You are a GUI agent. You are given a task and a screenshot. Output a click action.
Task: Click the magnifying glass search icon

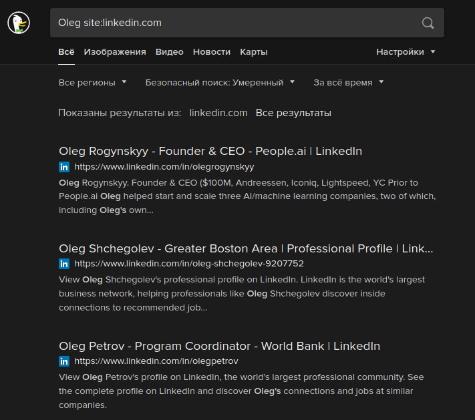click(428, 23)
